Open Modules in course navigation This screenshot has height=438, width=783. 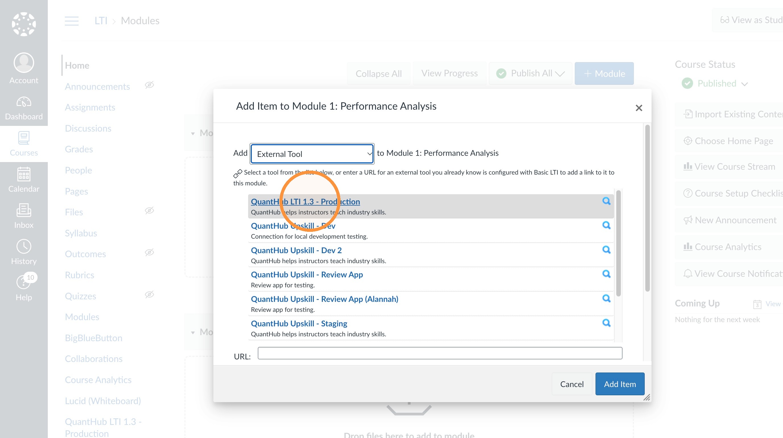coord(82,317)
